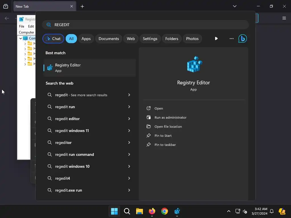Select the Documents filter tab

109,39
